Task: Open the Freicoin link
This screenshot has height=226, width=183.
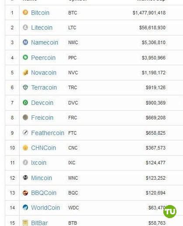Action: (x=42, y=118)
